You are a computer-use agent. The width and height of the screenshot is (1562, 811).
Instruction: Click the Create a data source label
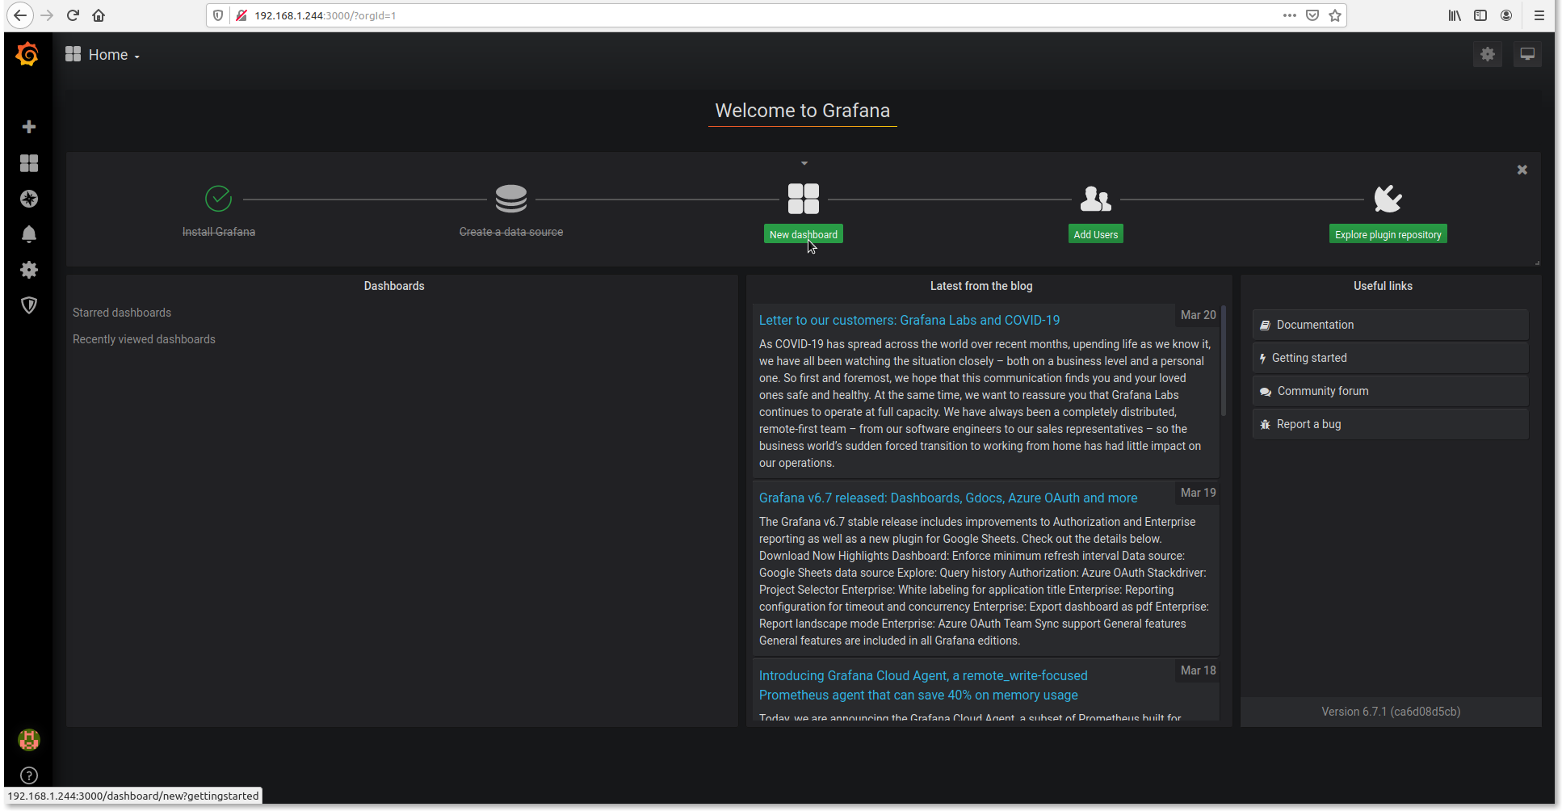[511, 232]
